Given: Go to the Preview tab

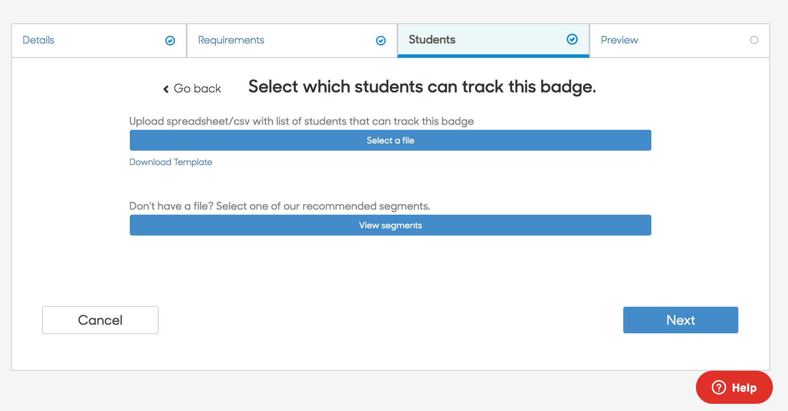Looking at the screenshot, I should tap(680, 41).
